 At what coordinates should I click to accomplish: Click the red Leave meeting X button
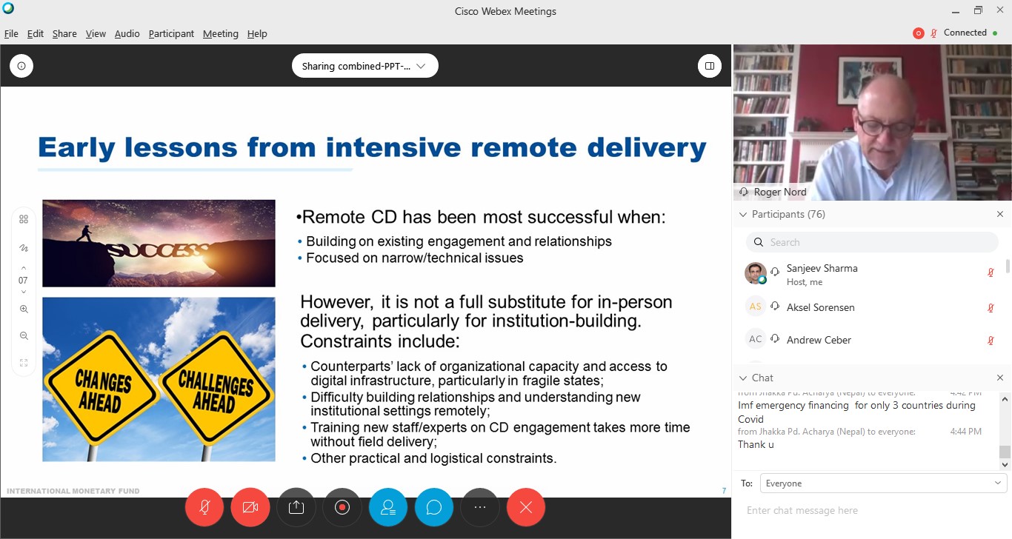click(526, 507)
